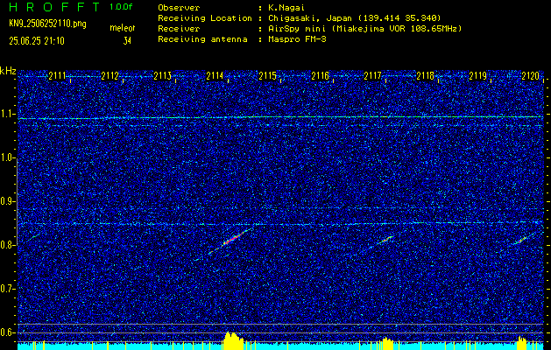
Task: Click time marker 2113
Action: (x=162, y=75)
